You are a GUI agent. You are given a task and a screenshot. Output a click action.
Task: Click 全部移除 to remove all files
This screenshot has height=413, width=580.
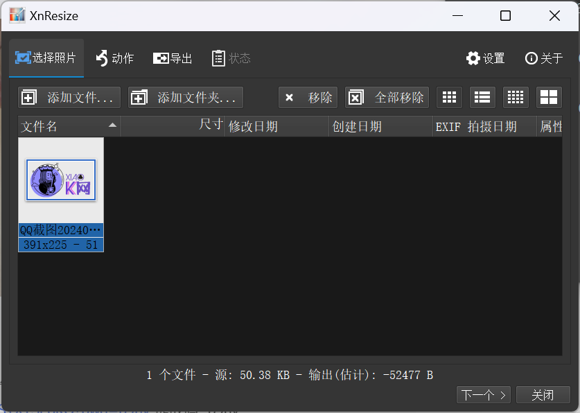coord(387,97)
